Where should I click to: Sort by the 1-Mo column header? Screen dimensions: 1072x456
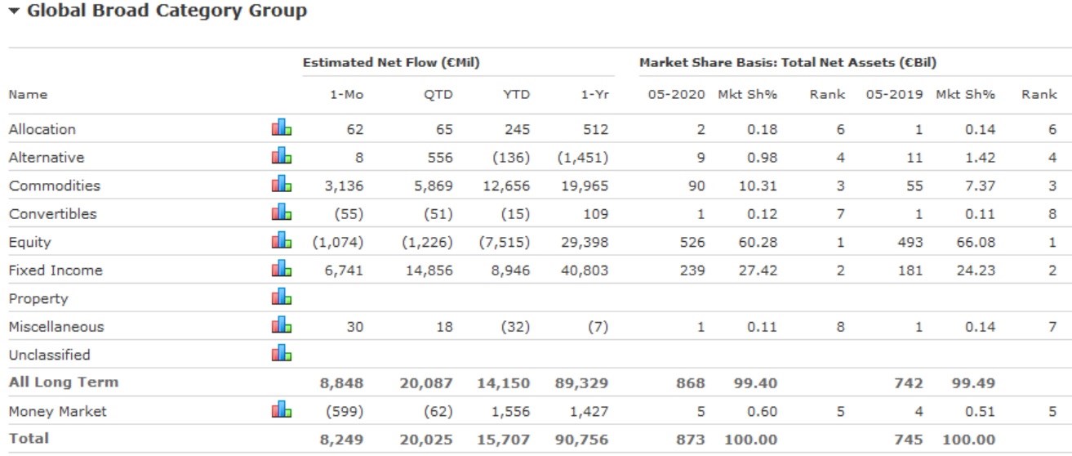(346, 95)
